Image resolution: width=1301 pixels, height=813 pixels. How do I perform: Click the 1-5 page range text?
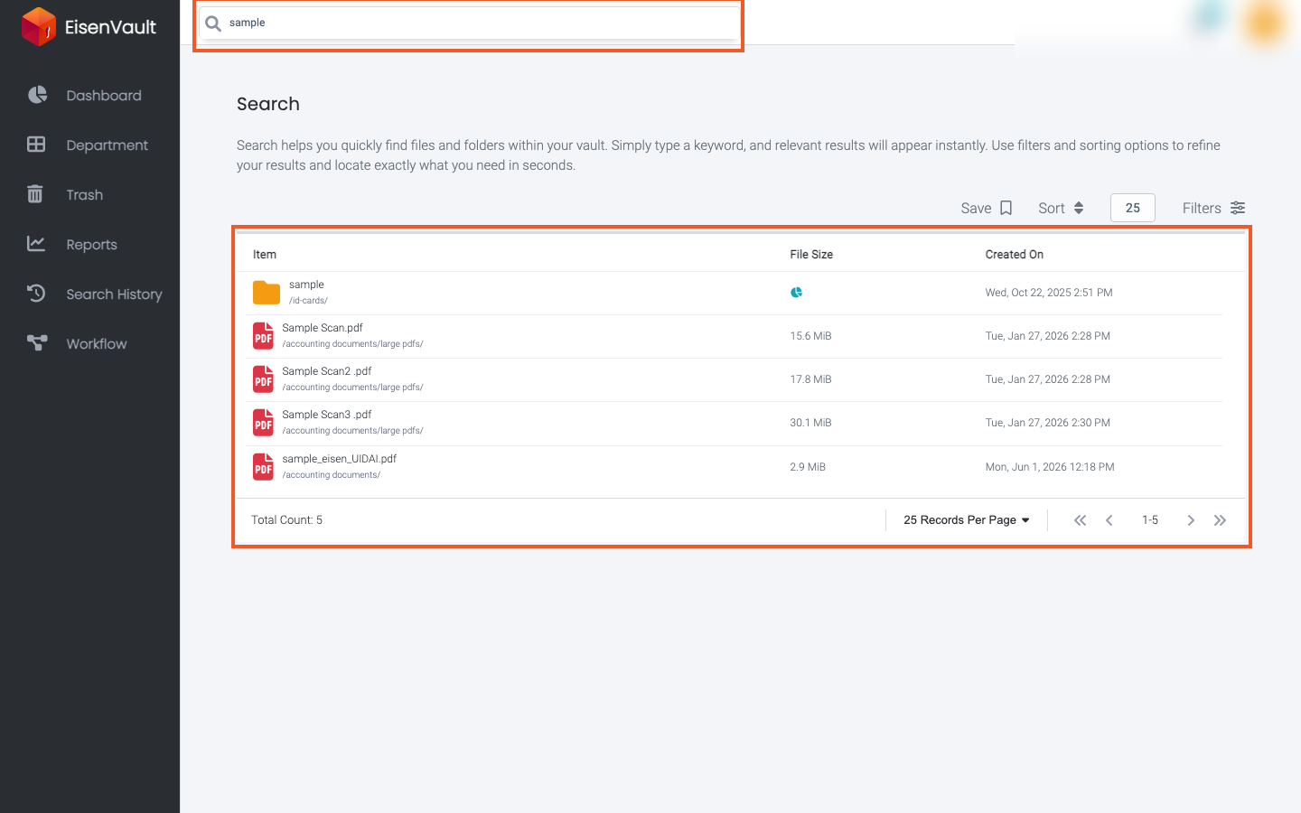1150,520
